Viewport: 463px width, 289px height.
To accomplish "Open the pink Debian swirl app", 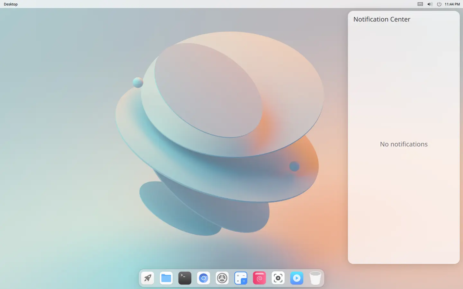I will [259, 278].
